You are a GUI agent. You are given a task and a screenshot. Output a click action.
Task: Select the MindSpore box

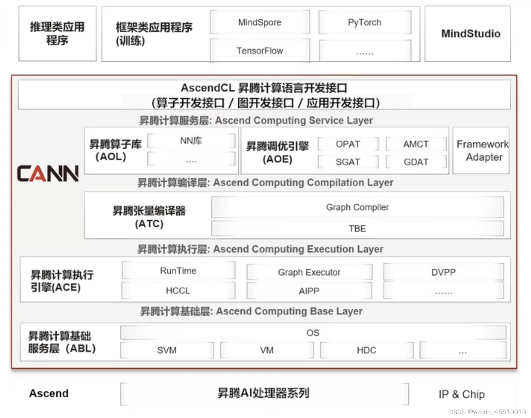click(260, 22)
